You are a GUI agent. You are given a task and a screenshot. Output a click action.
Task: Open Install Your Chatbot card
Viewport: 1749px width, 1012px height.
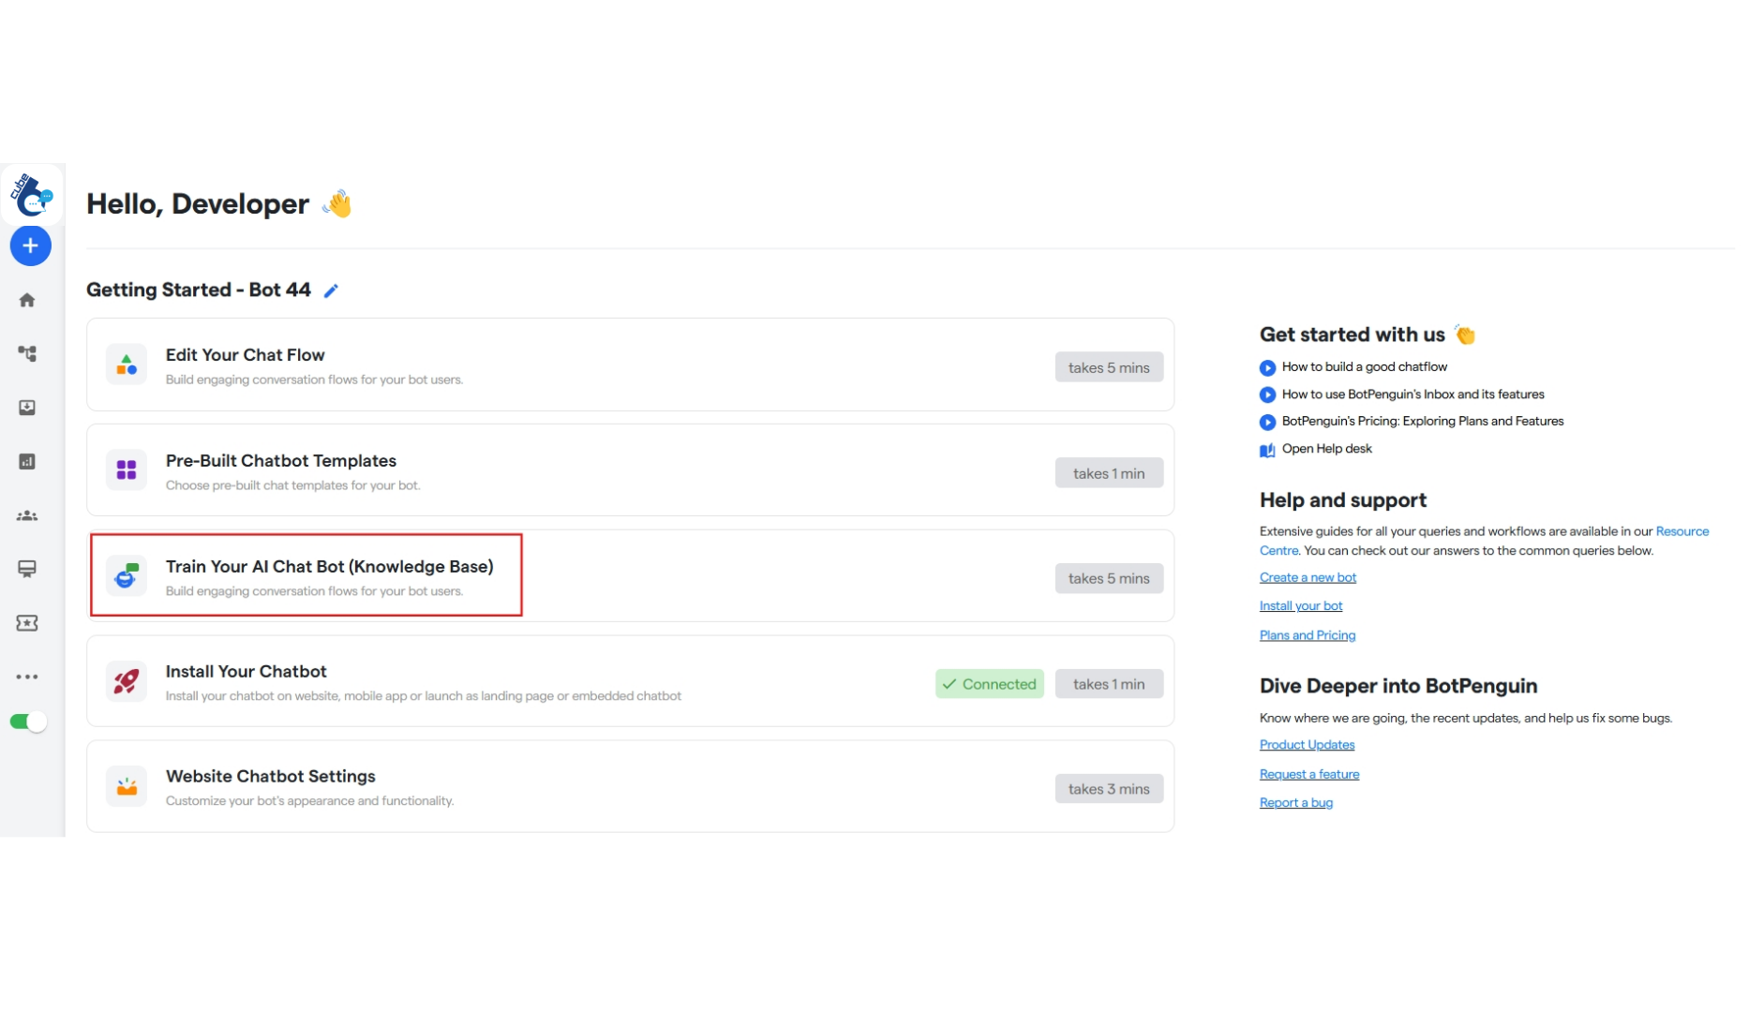[x=630, y=681]
